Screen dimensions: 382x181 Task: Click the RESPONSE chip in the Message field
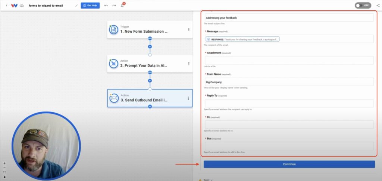click(x=242, y=39)
